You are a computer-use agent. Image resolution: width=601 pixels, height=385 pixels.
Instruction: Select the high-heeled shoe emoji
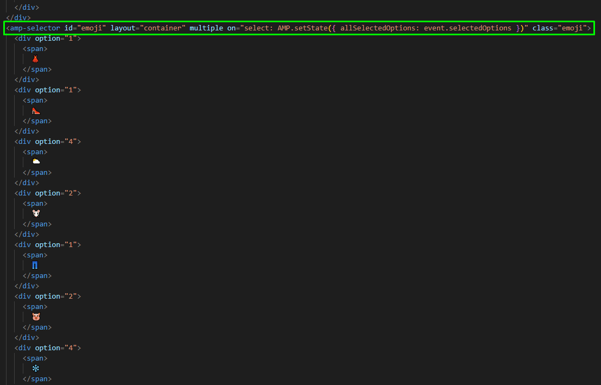pyautogui.click(x=36, y=110)
